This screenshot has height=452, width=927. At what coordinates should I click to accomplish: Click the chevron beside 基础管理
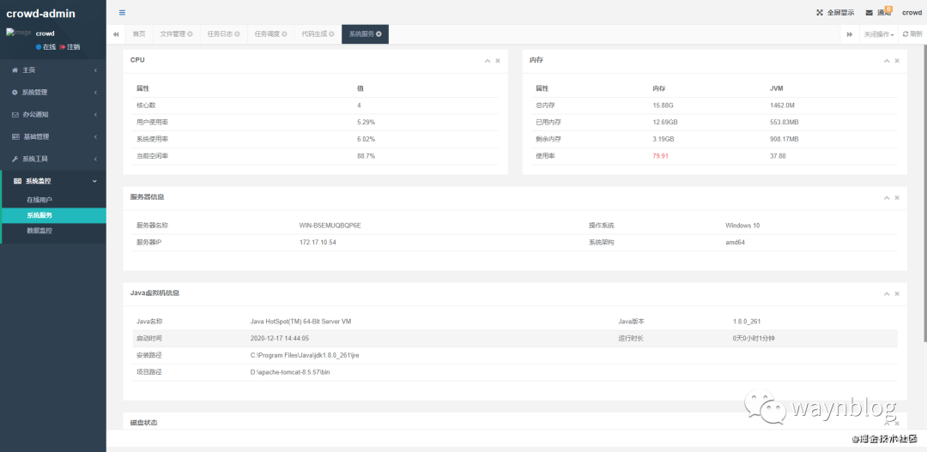(95, 136)
